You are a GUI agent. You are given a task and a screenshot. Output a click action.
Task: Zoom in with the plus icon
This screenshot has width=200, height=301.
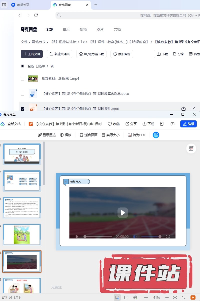pos(167,297)
